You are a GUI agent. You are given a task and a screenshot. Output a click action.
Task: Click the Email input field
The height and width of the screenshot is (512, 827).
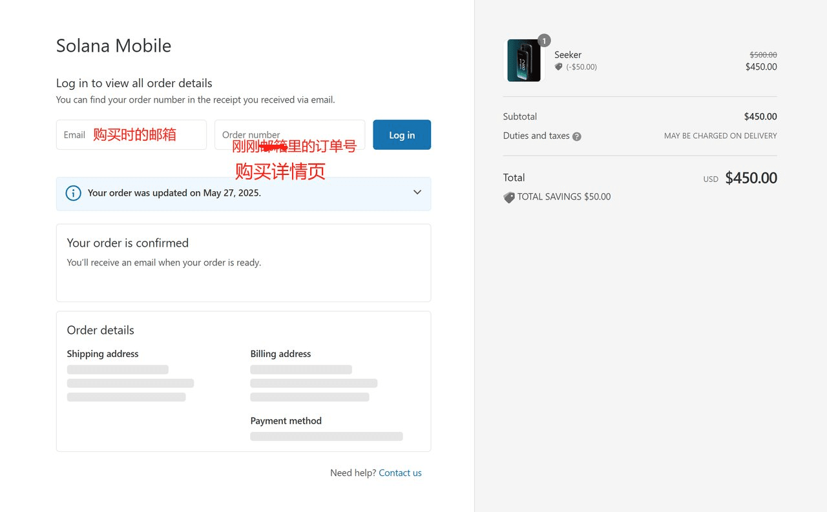(x=131, y=135)
